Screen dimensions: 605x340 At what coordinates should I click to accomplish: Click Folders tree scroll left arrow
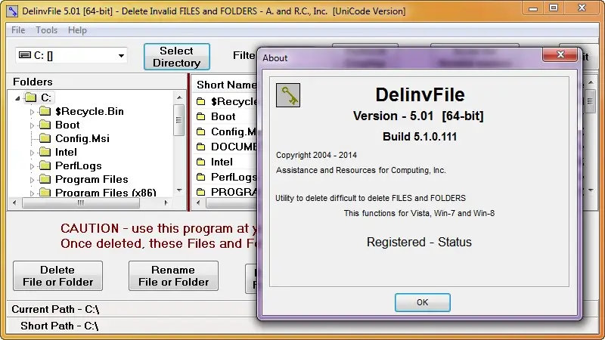(14, 202)
